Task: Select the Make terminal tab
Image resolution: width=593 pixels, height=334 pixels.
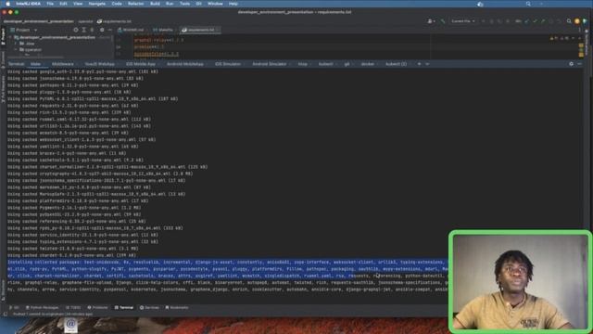Action: pyautogui.click(x=36, y=64)
